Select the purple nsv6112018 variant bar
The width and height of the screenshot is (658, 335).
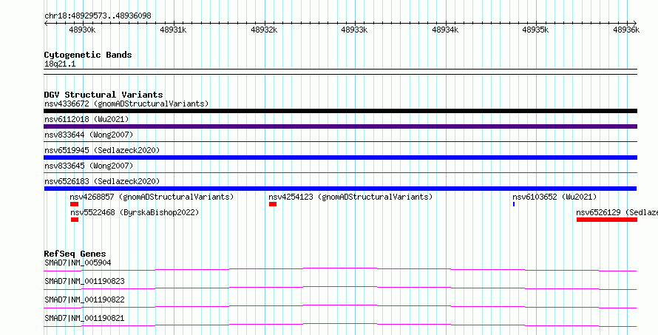tap(340, 126)
